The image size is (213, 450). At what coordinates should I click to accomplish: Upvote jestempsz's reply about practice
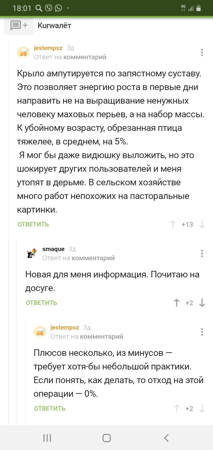[176, 408]
